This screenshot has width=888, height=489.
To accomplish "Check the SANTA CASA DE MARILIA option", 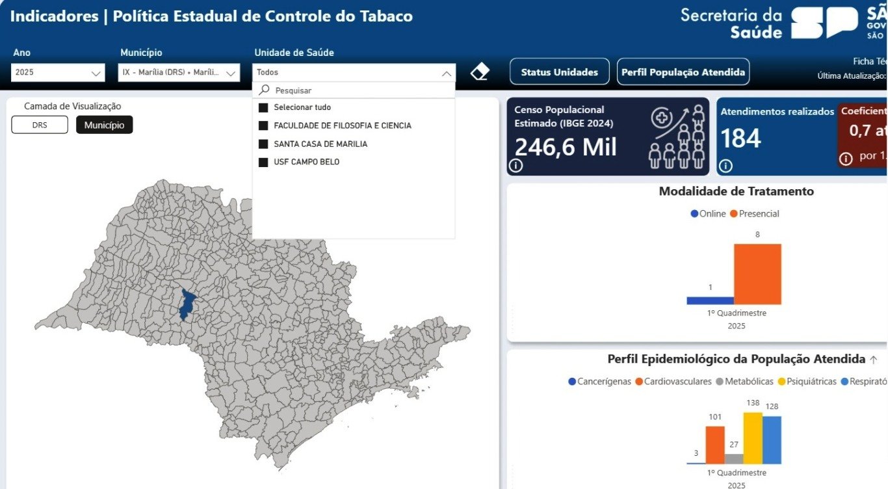I will (263, 144).
